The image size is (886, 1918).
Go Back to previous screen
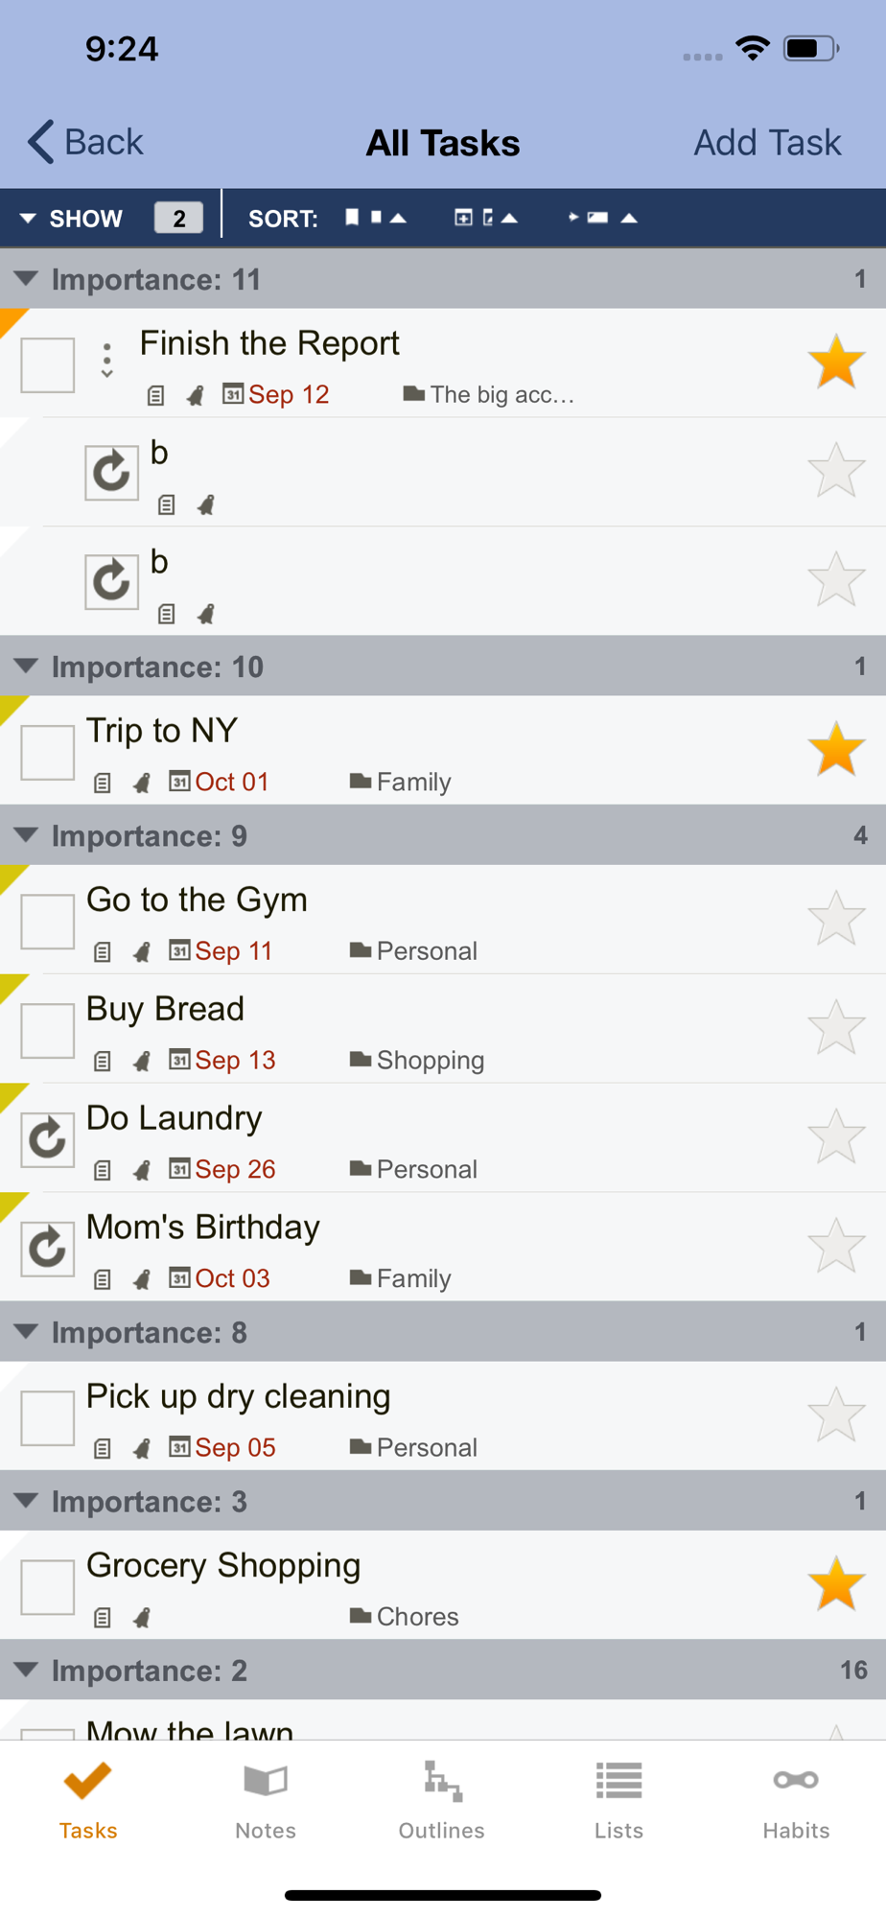[85, 142]
